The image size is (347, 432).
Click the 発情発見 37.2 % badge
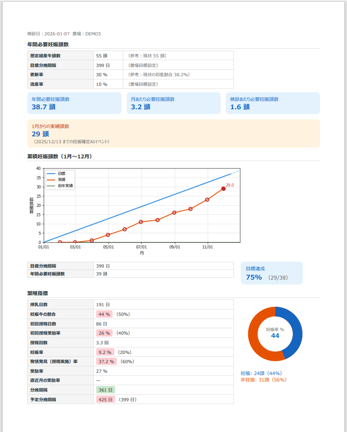point(107,361)
